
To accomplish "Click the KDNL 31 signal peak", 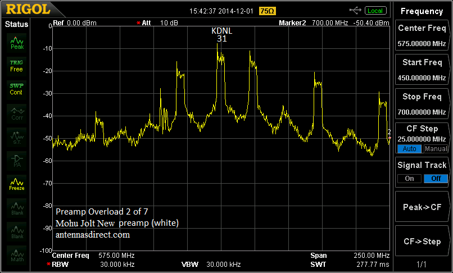I will pos(218,46).
